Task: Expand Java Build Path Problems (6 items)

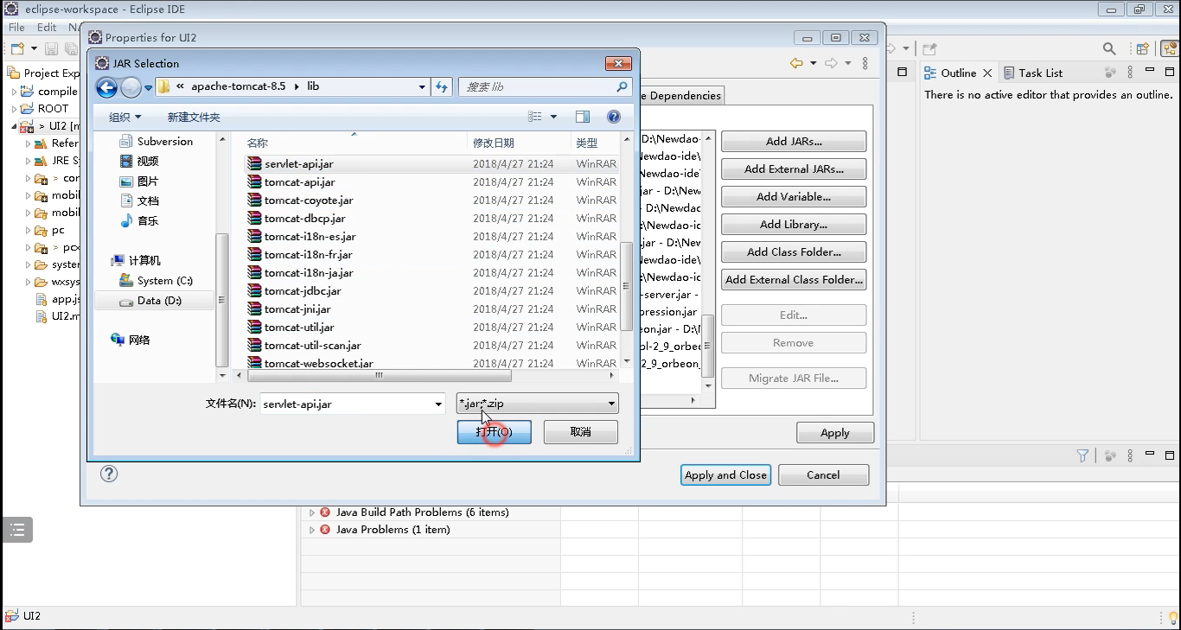Action: pyautogui.click(x=312, y=512)
